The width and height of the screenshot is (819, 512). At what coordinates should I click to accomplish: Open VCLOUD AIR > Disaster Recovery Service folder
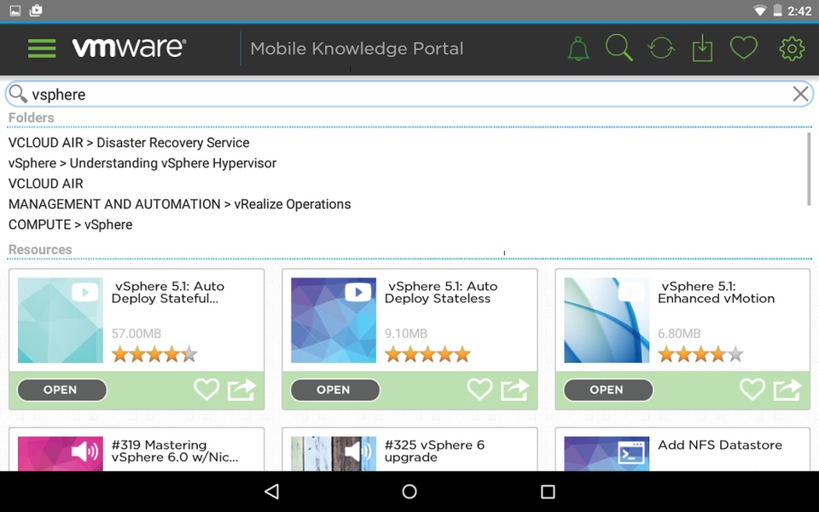point(129,143)
